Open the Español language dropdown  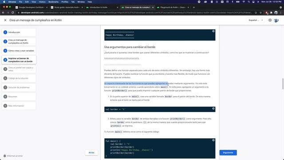tap(256, 20)
